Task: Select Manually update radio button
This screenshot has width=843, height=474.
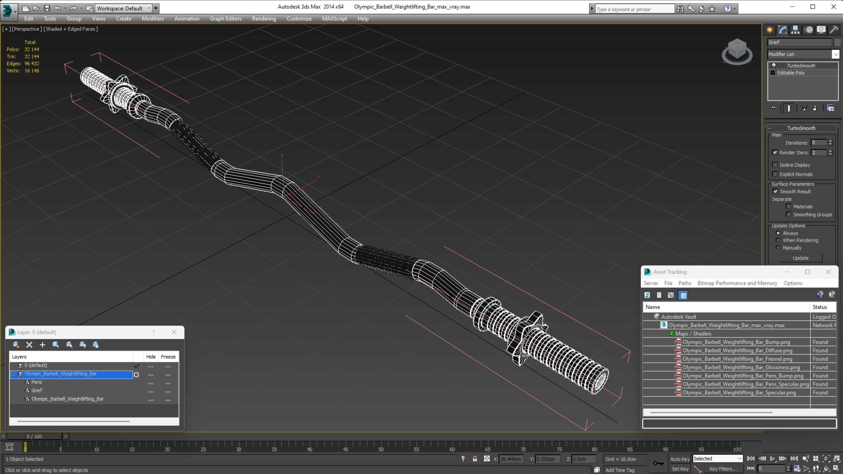Action: [778, 247]
